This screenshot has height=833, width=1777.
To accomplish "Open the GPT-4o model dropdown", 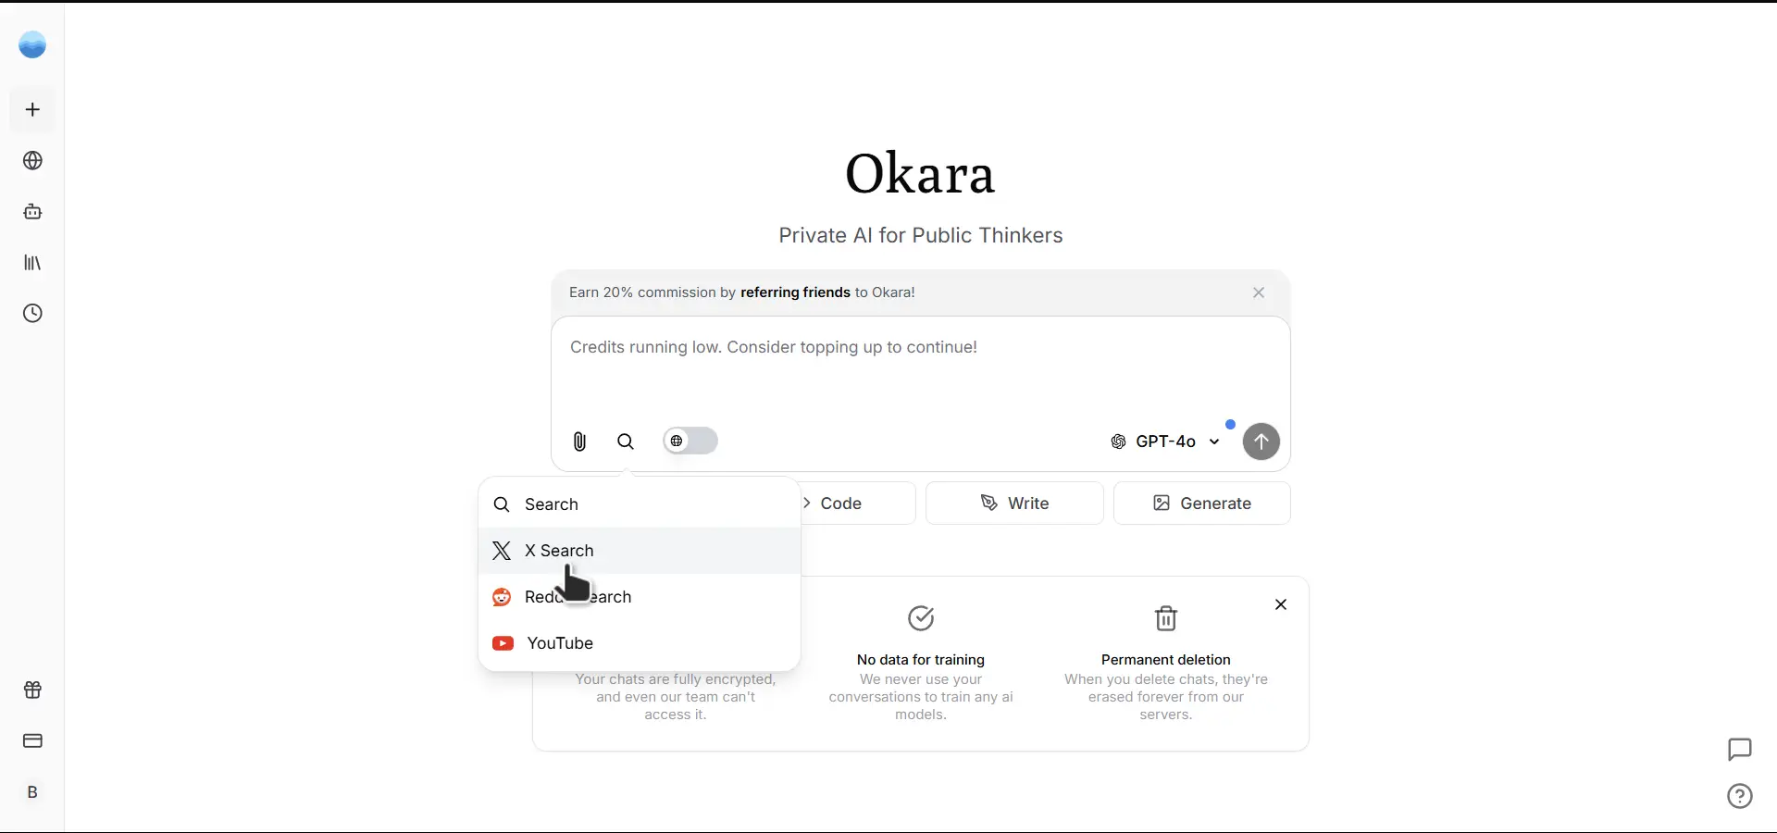I will (1164, 441).
